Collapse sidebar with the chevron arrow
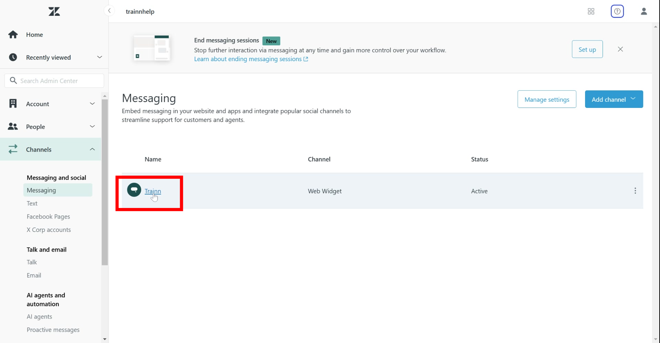Image resolution: width=660 pixels, height=343 pixels. pyautogui.click(x=109, y=11)
